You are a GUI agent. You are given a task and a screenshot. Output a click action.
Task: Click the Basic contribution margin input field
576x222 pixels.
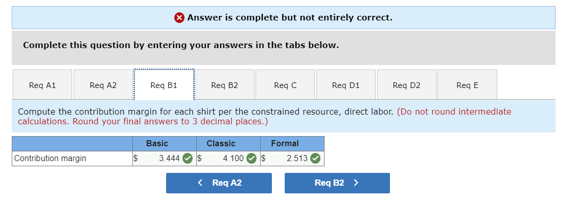tap(159, 159)
